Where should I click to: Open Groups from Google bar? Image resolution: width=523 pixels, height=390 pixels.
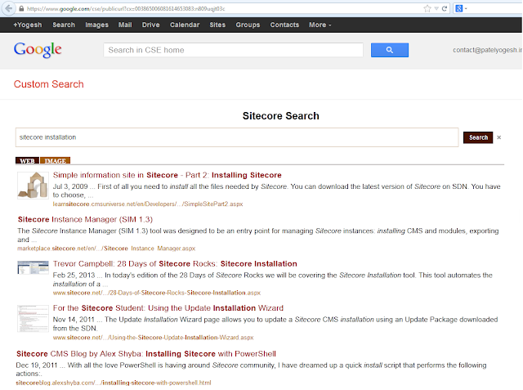[x=248, y=25]
